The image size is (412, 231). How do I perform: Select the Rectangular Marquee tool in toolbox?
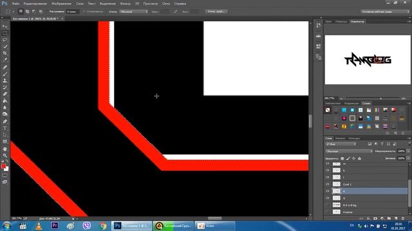tap(5, 33)
